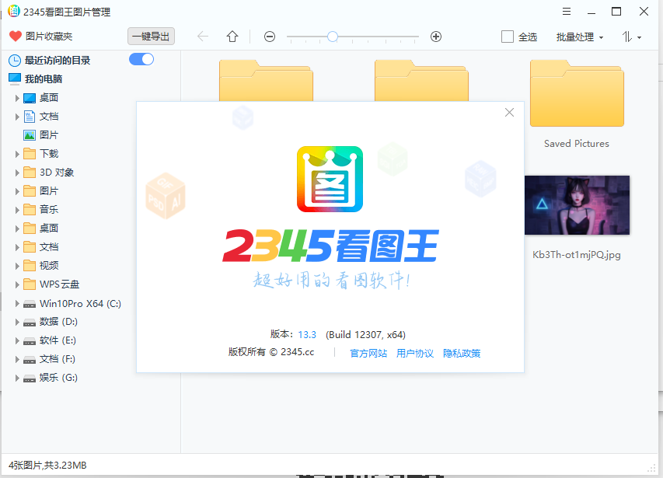Open the hamburger menu in the title bar
Image resolution: width=663 pixels, height=478 pixels.
(x=566, y=12)
